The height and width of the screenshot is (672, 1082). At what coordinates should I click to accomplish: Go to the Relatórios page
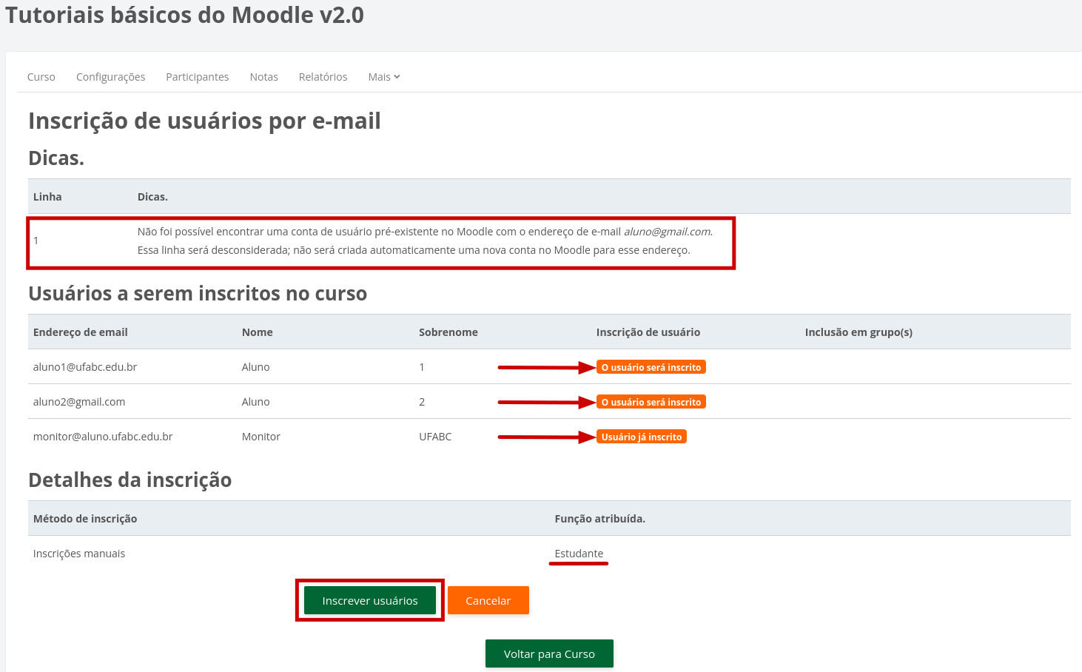(x=323, y=76)
